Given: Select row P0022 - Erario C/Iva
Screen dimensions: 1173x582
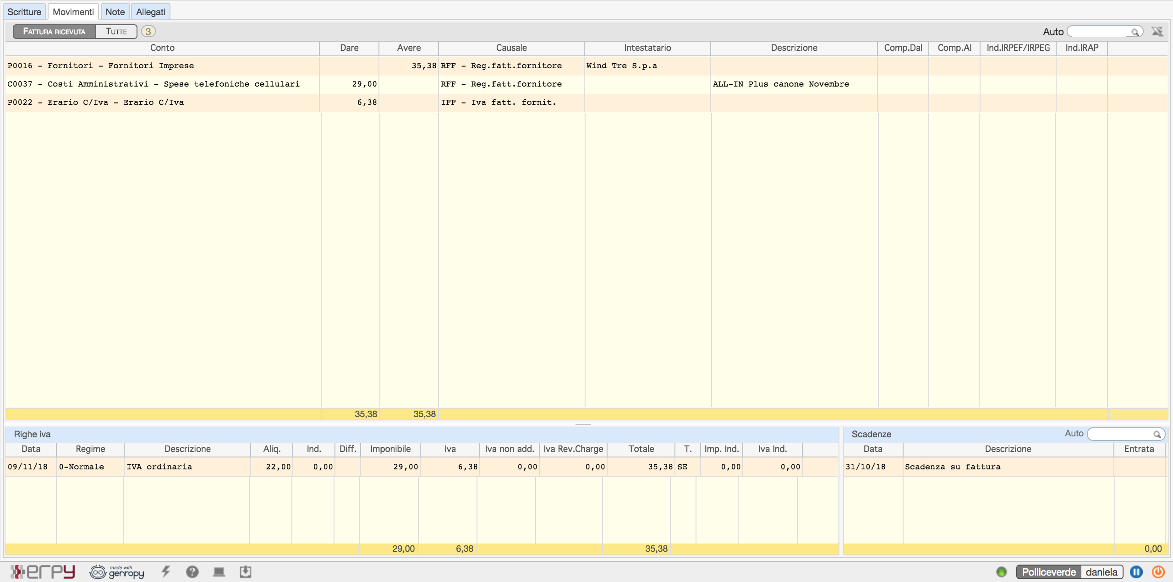Looking at the screenshot, I should click(586, 103).
